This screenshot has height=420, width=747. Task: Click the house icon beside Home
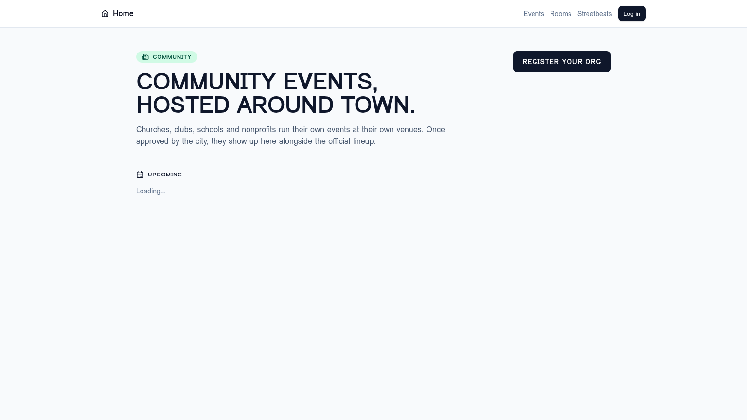(x=105, y=14)
